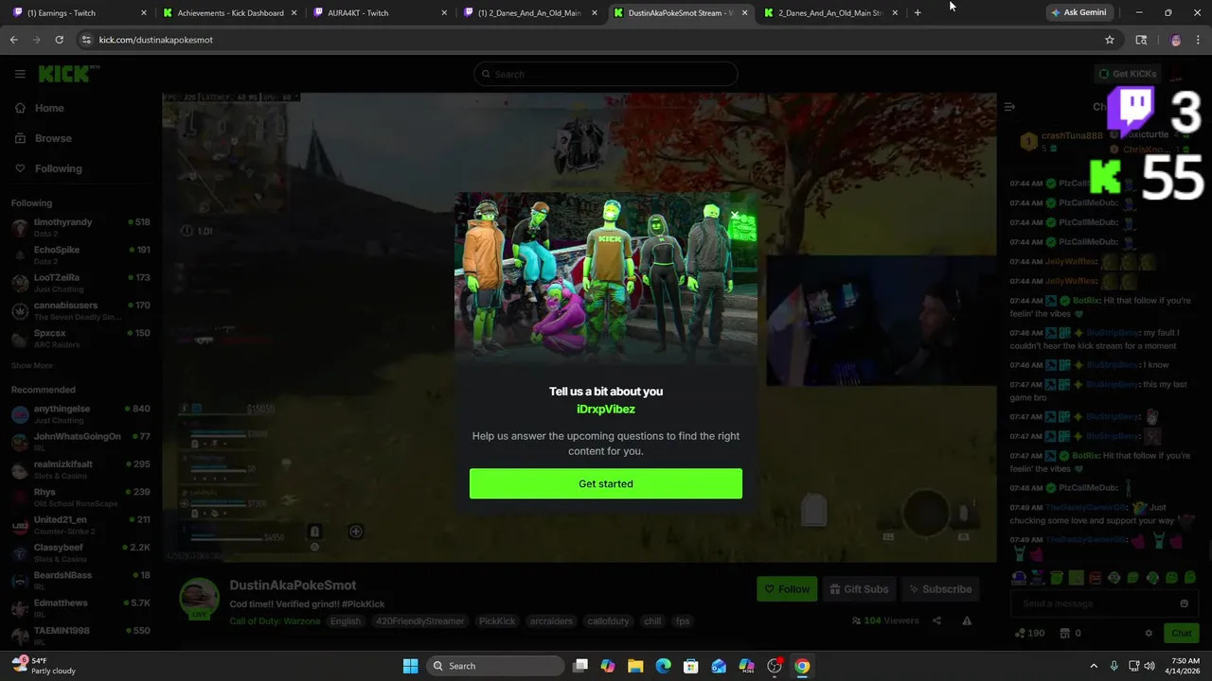Open the hamburger sidebar menu
Viewport: 1212px width, 681px height.
(x=20, y=74)
